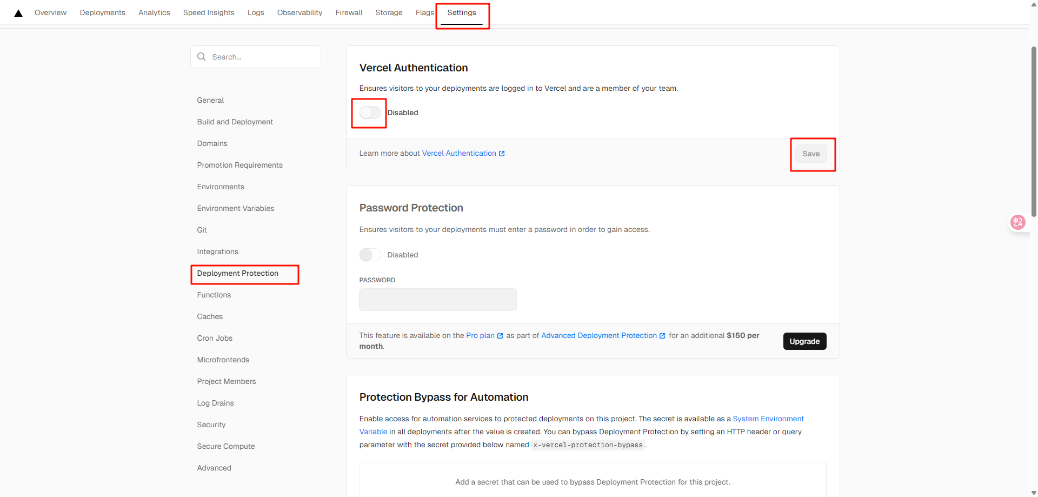Open the Observability tab
The width and height of the screenshot is (1038, 497).
[x=300, y=12]
